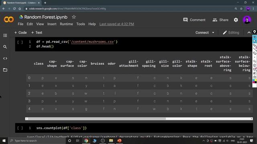Image resolution: width=257 pixels, height=144 pixels.
Task: Show hidden system tray icons
Action: 204,141
